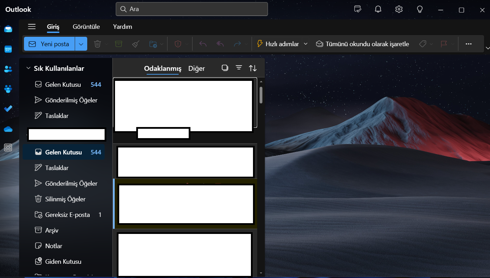Open the OneDrive cloud icon

[8, 129]
